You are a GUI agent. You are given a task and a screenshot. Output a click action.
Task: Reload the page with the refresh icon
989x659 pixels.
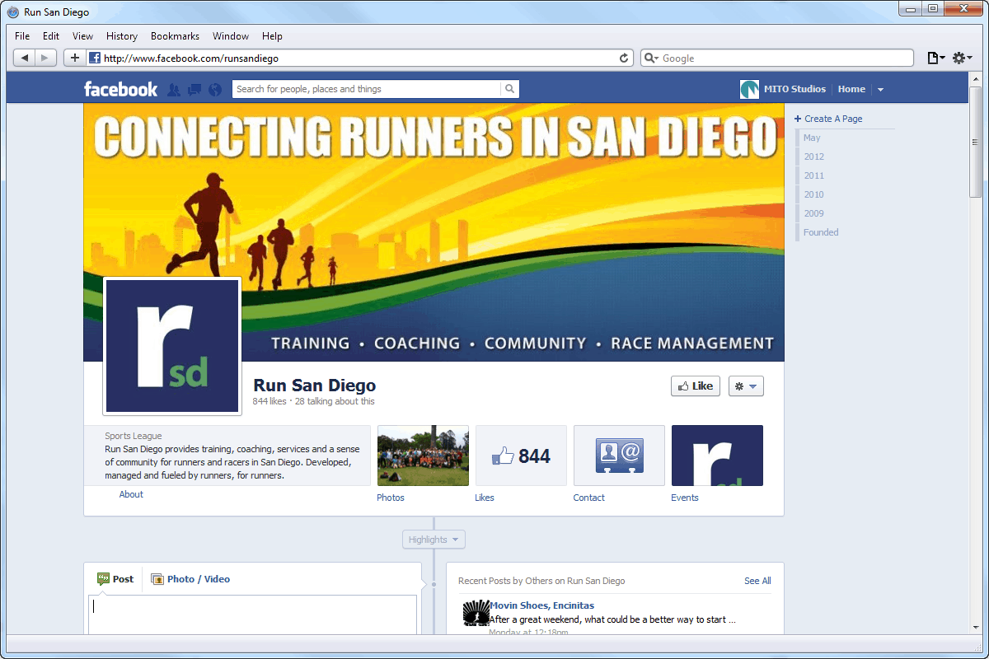coord(624,58)
